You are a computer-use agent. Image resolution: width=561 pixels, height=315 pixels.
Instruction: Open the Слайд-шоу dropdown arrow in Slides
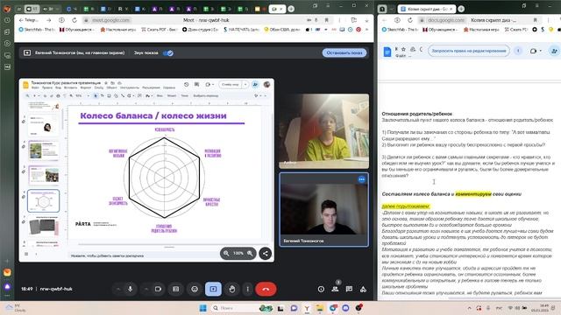(x=245, y=85)
